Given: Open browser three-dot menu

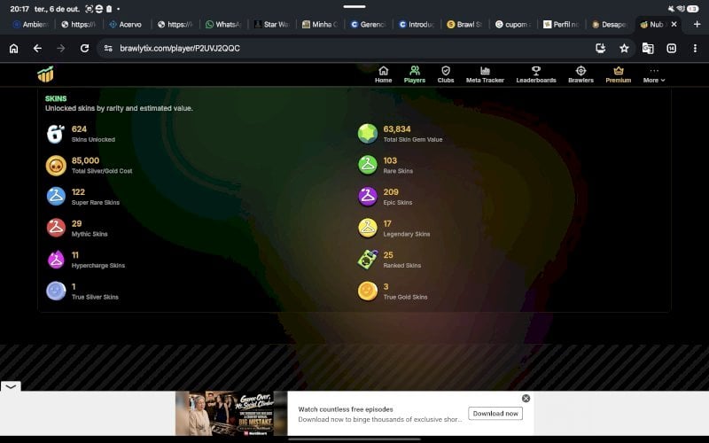Looking at the screenshot, I should pos(695,49).
